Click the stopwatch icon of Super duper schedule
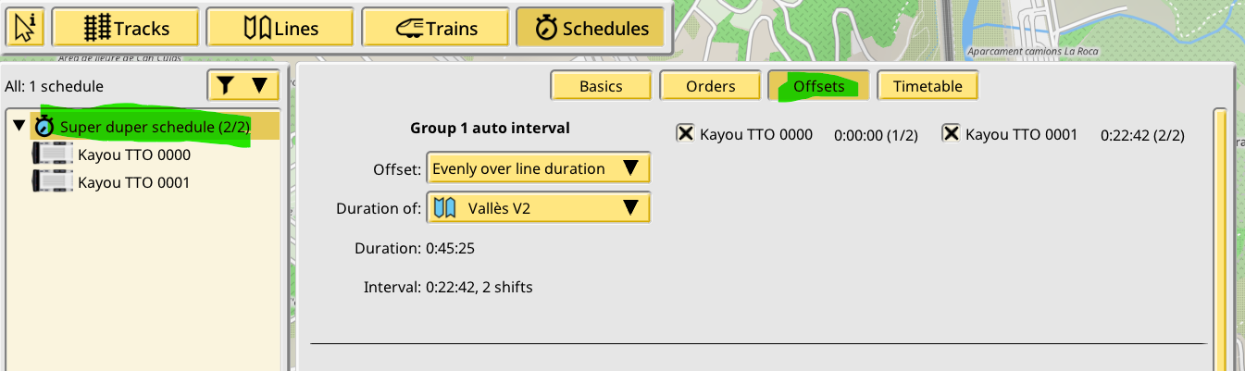1245x371 pixels. tap(44, 126)
